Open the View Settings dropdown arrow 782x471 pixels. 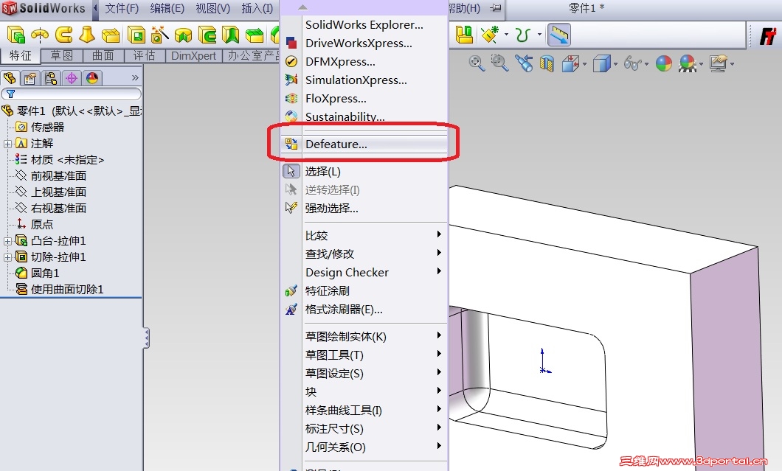pos(732,64)
